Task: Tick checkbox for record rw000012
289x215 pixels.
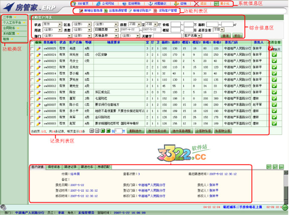Action: [x=32, y=86]
